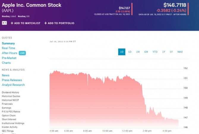The width and height of the screenshot is (199, 134).
Task: Open the Real-Time quotes page
Action: (8, 48)
